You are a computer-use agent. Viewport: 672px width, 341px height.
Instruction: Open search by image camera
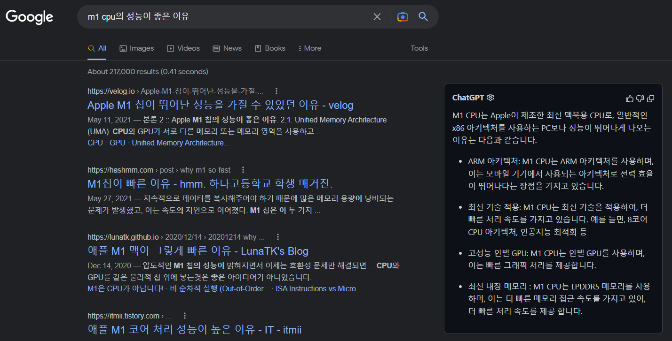coord(403,17)
